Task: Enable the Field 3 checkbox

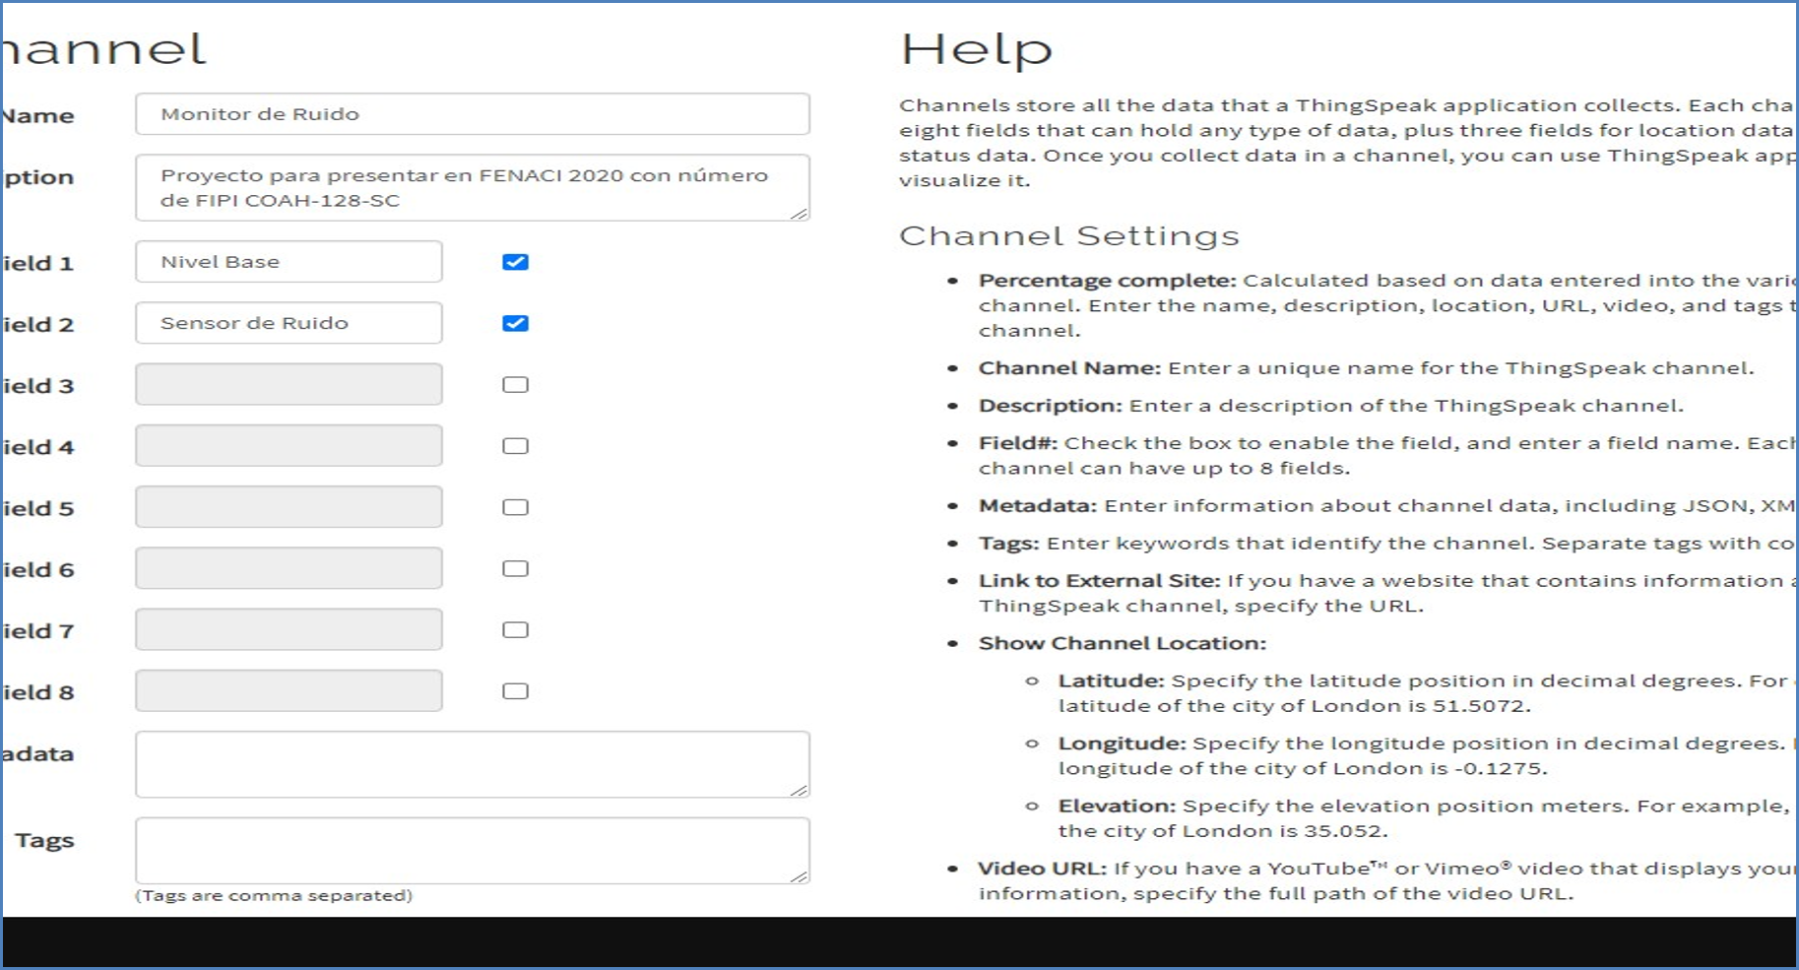Action: pyautogui.click(x=516, y=385)
